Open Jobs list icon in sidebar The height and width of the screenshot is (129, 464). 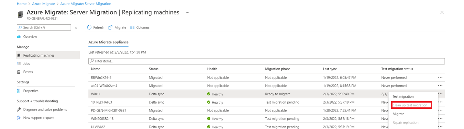[x=19, y=63]
